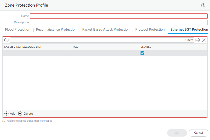
Task: Click the help question mark icon
Action: coord(203,5)
